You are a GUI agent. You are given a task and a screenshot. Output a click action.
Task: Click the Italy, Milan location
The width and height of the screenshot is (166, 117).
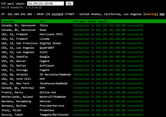point(11,110)
